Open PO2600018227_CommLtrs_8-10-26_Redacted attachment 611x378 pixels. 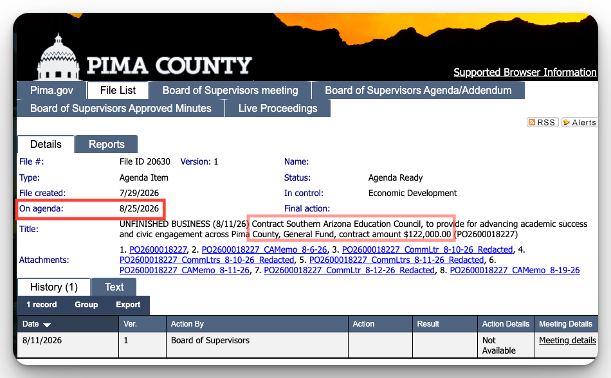point(207,260)
